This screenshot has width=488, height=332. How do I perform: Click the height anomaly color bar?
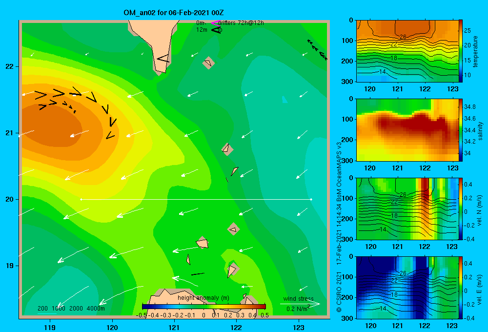[204, 307]
